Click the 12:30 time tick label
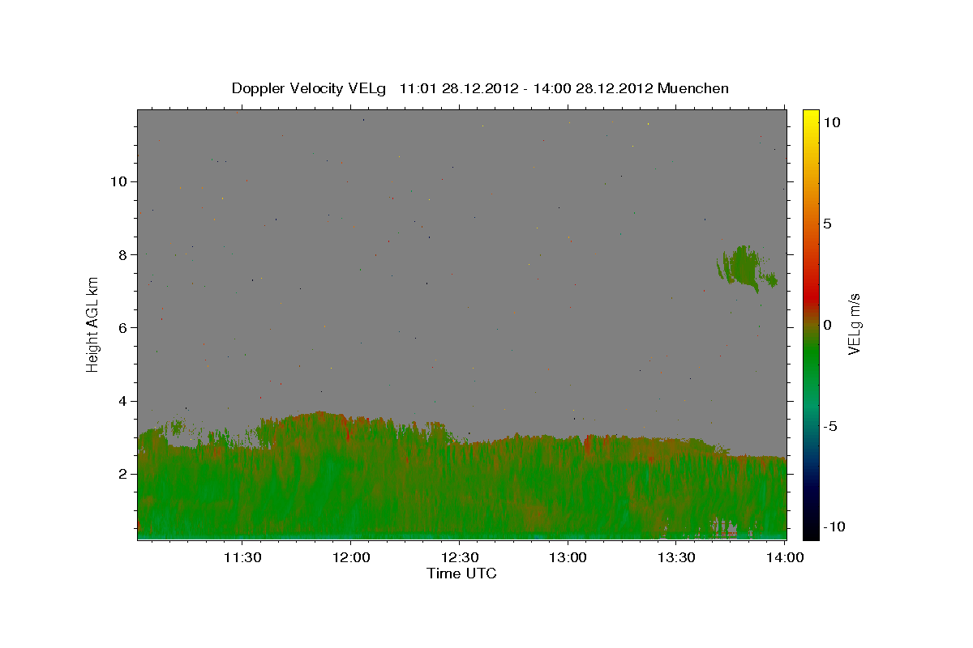 (x=459, y=557)
